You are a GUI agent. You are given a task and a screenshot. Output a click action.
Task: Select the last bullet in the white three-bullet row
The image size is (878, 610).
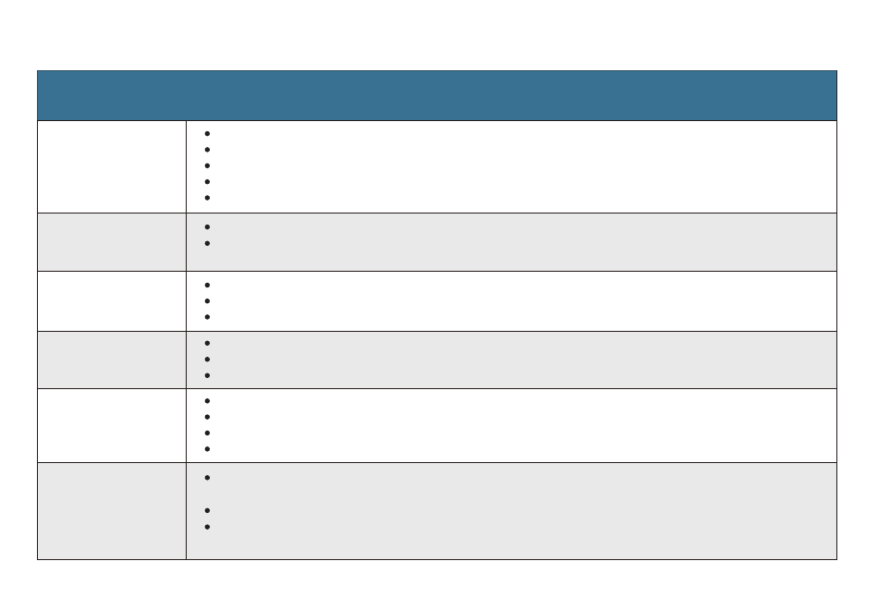(x=207, y=317)
